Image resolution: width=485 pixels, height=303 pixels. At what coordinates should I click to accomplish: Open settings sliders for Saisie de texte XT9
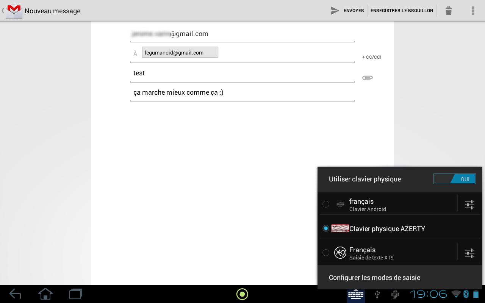(470, 253)
